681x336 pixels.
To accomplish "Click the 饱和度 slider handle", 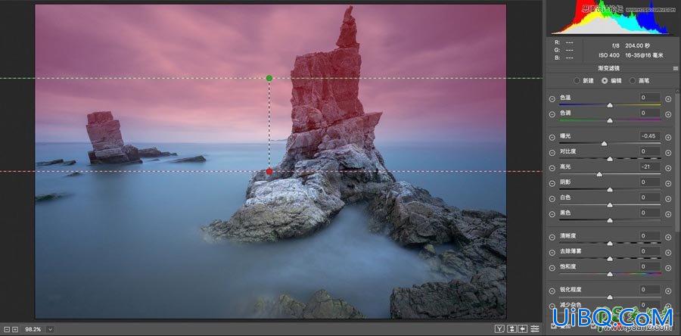I will coord(610,274).
